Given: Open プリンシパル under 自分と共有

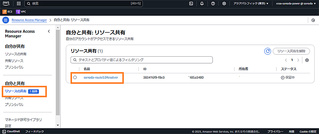Looking at the screenshot, I should tap(14, 105).
